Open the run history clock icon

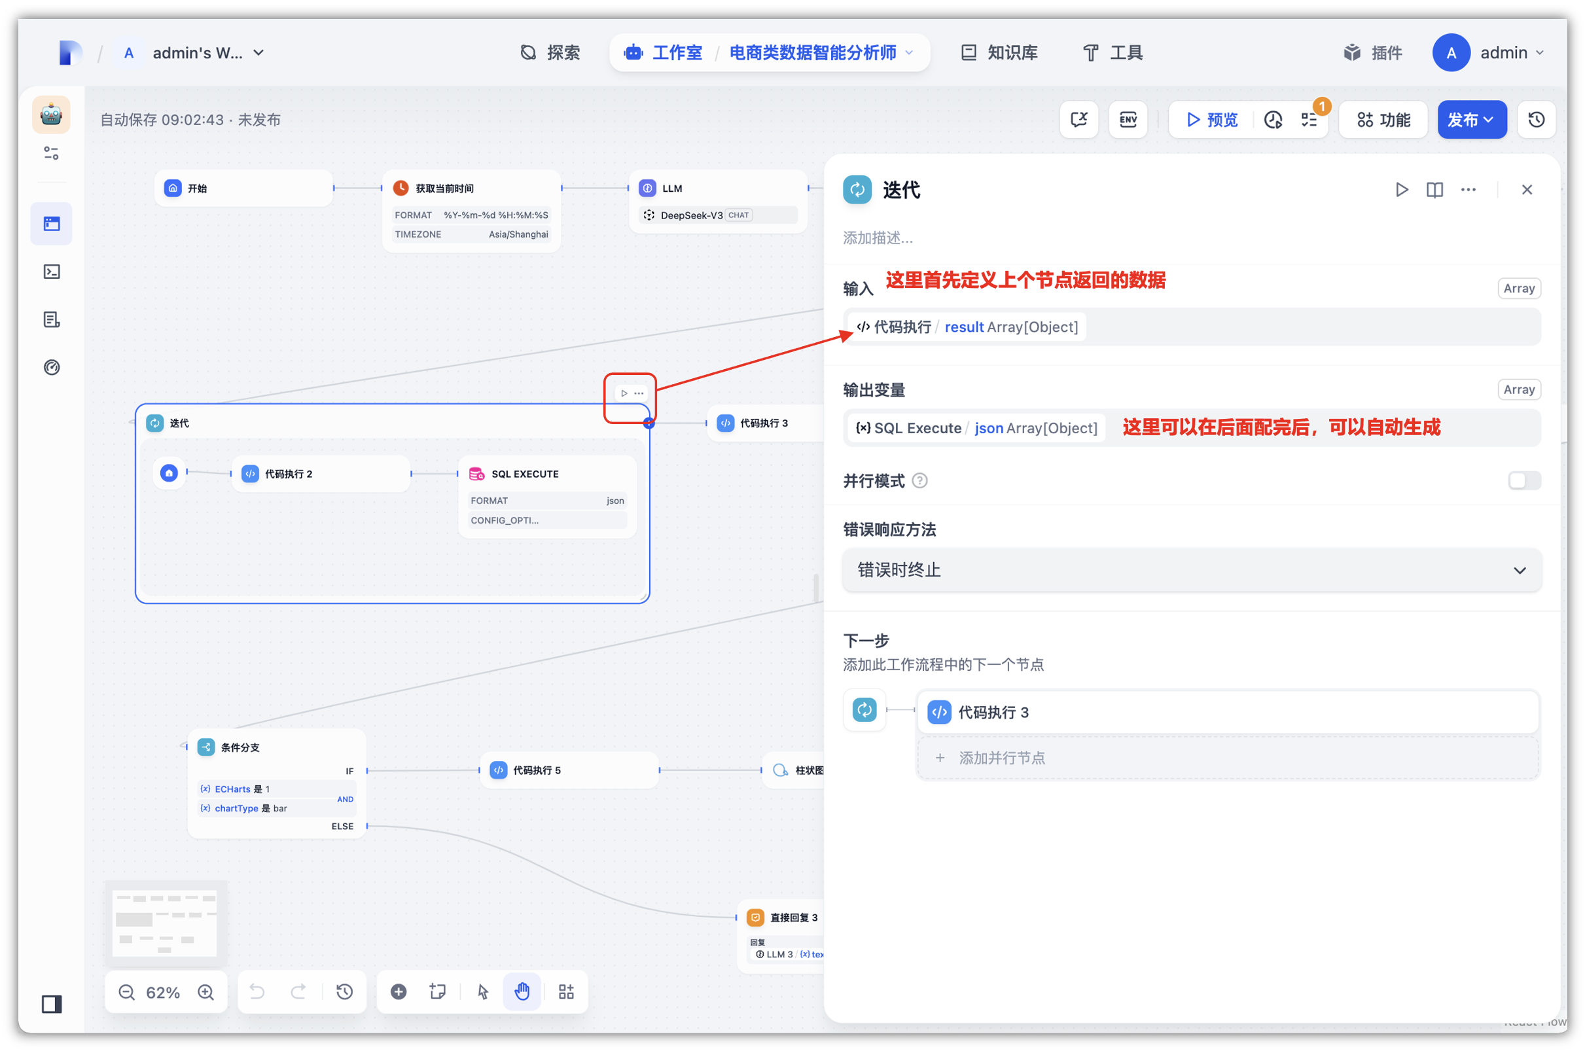1273,120
